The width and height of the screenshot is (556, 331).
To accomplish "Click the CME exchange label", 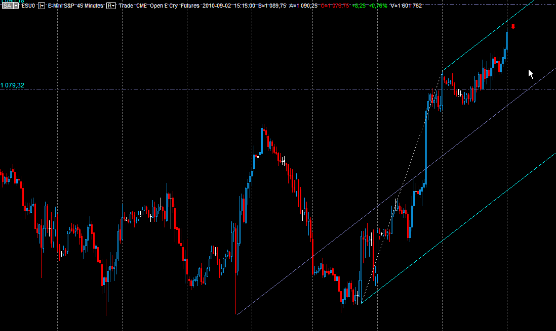I will point(141,6).
